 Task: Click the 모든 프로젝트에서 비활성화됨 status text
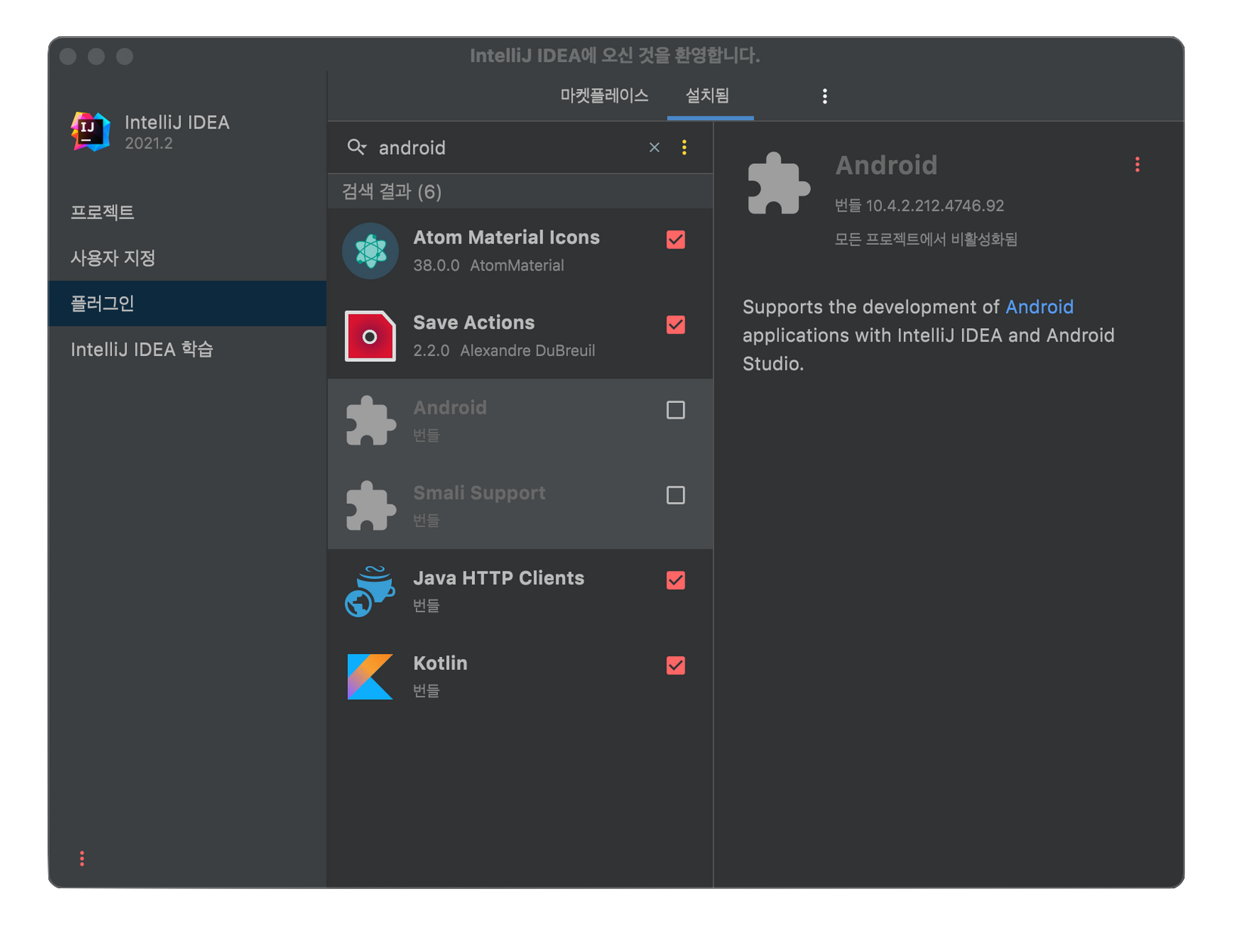tap(926, 240)
